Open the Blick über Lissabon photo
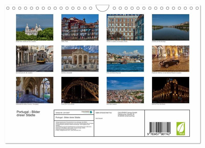This screenshot has width=205, height=148. 125,90
